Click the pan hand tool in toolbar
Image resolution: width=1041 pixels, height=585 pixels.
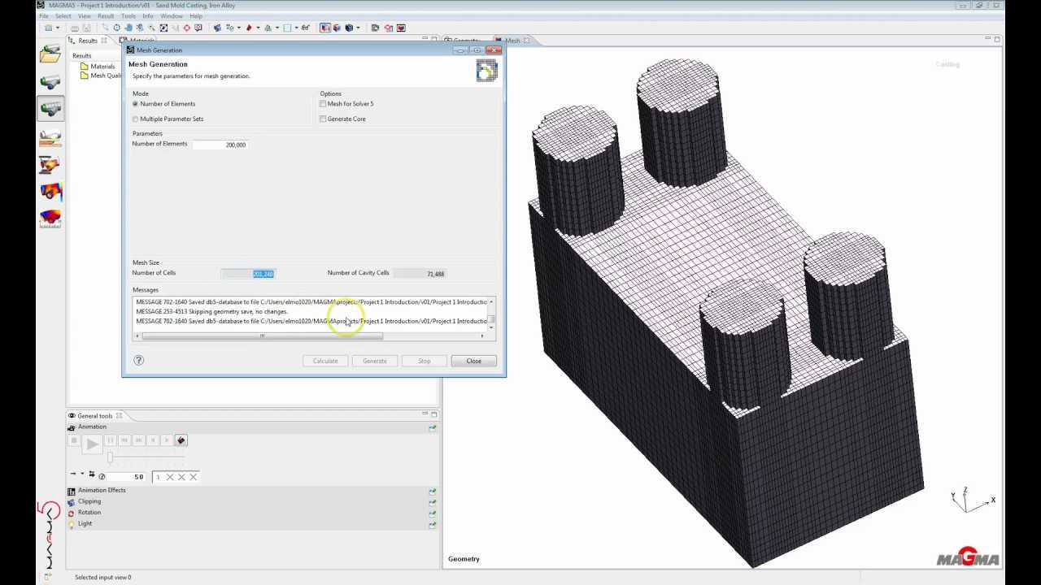[x=128, y=28]
